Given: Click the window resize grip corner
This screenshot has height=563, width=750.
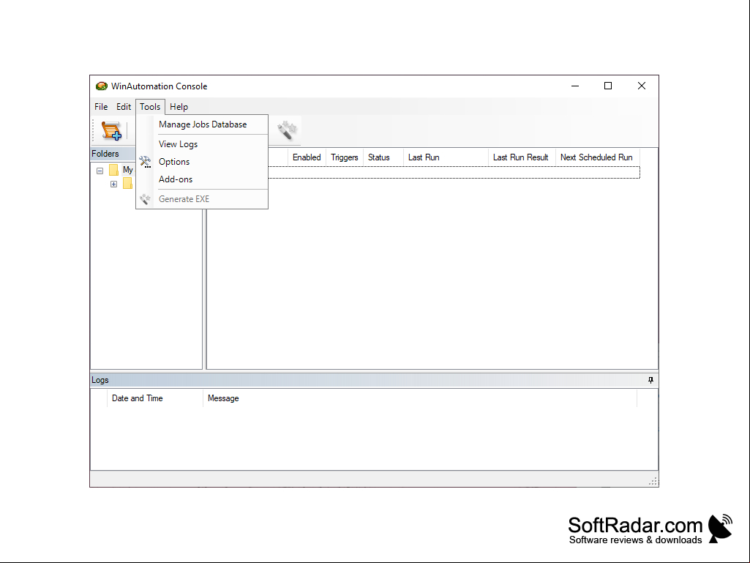Looking at the screenshot, I should tap(653, 482).
